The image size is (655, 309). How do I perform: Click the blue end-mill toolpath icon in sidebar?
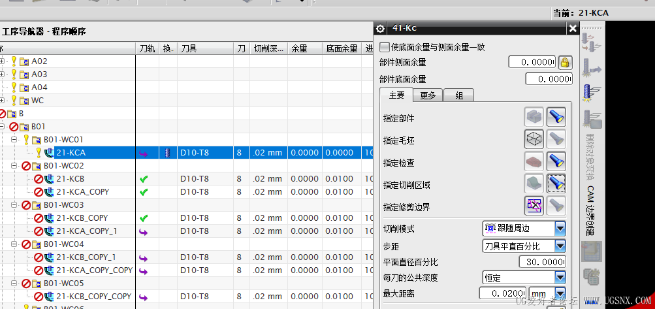click(592, 93)
